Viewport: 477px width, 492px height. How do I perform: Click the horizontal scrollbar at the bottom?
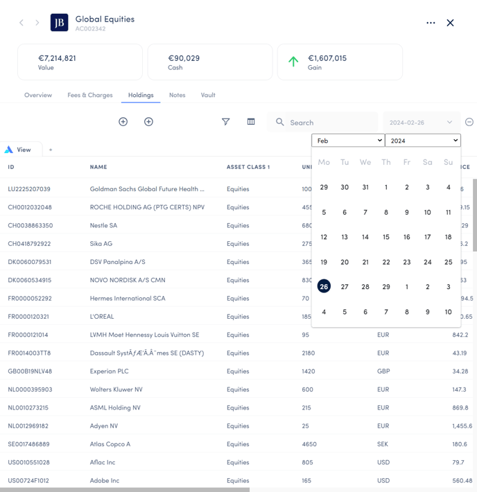tap(125, 489)
